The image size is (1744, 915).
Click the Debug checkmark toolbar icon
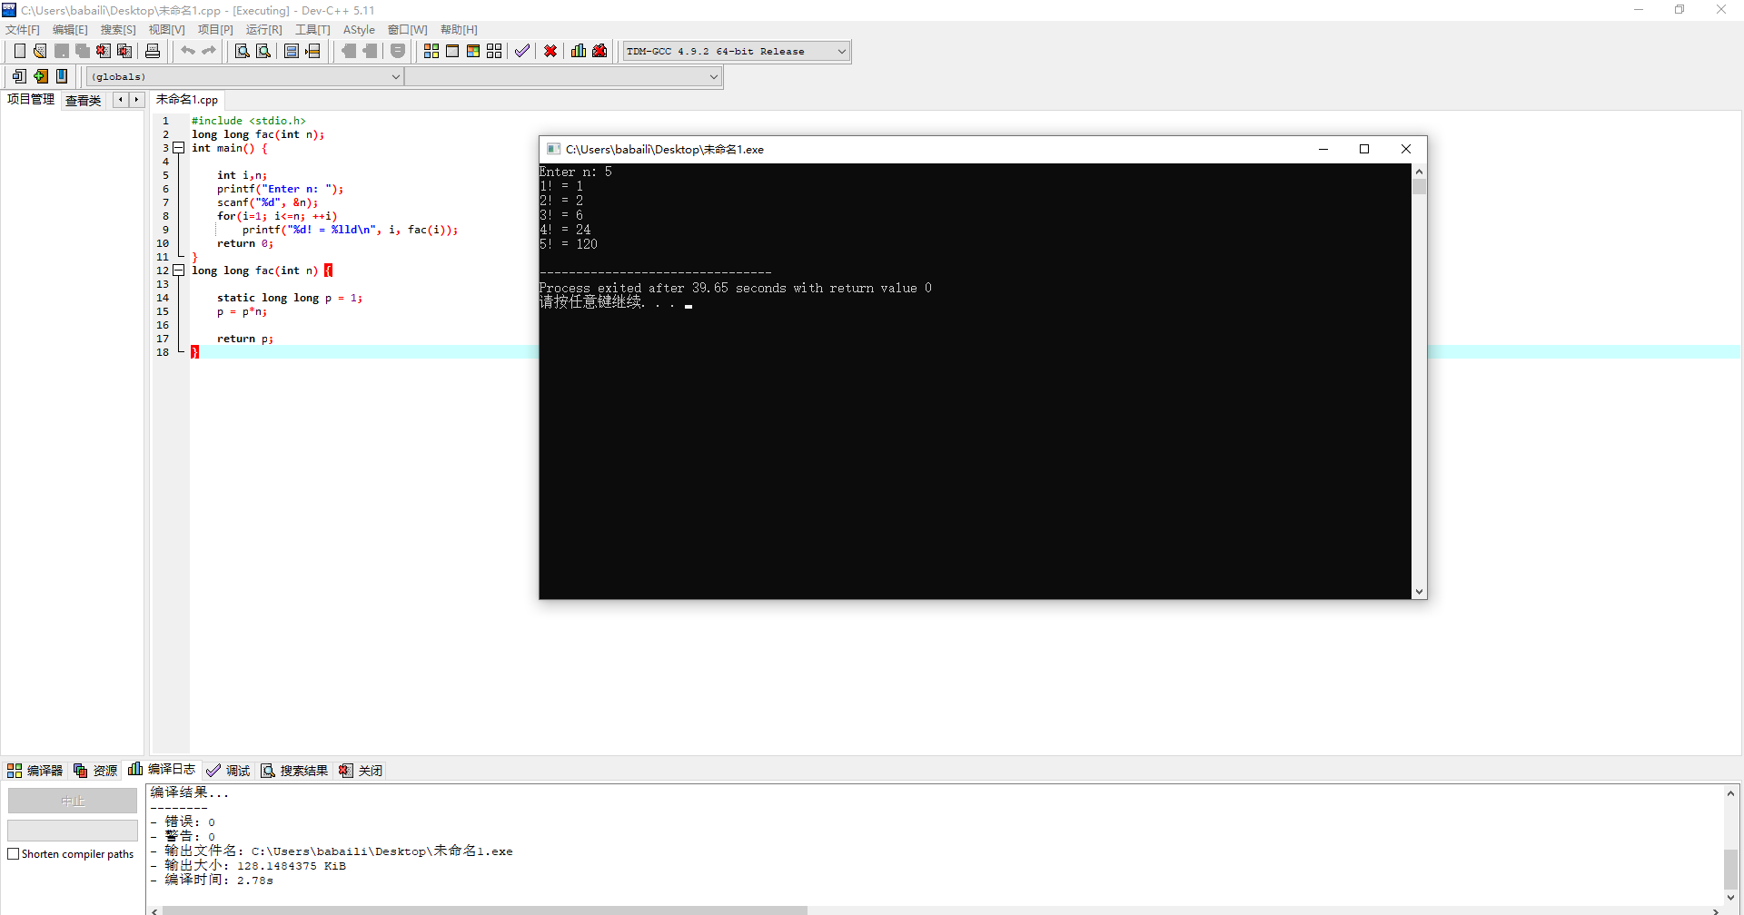(x=522, y=51)
